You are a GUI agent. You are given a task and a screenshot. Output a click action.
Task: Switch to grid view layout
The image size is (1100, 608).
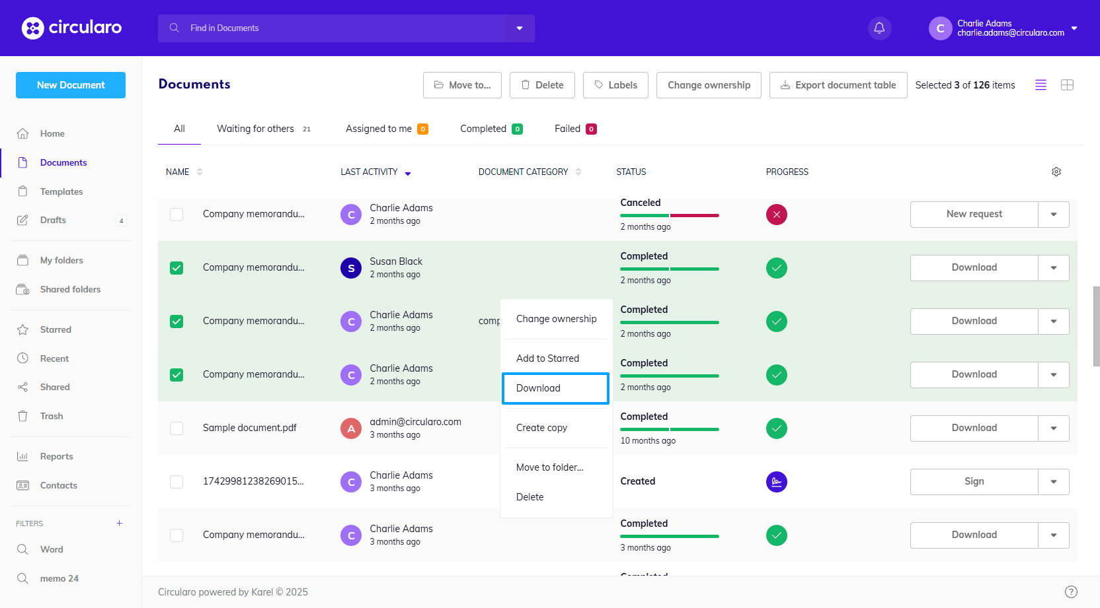pos(1067,85)
